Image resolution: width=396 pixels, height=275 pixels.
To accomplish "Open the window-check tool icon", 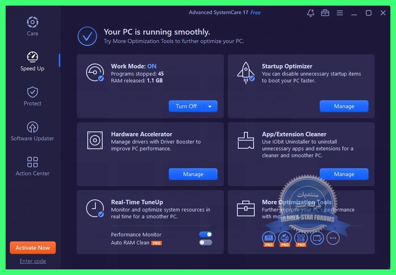I will click(x=317, y=238).
